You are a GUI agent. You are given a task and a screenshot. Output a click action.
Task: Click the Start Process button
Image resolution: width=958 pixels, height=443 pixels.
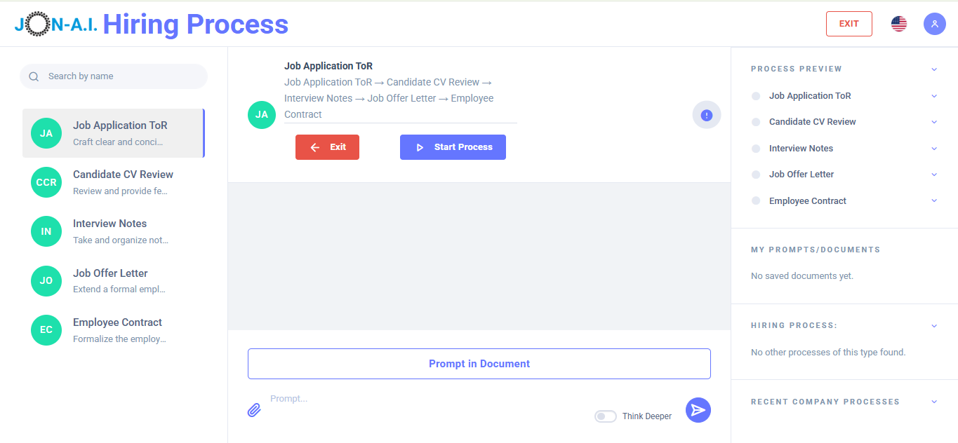pos(453,146)
